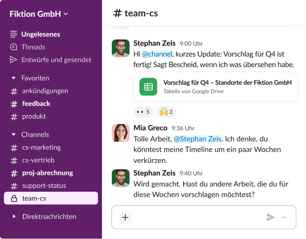Open Entwürfe und gesendet

[x=56, y=60]
